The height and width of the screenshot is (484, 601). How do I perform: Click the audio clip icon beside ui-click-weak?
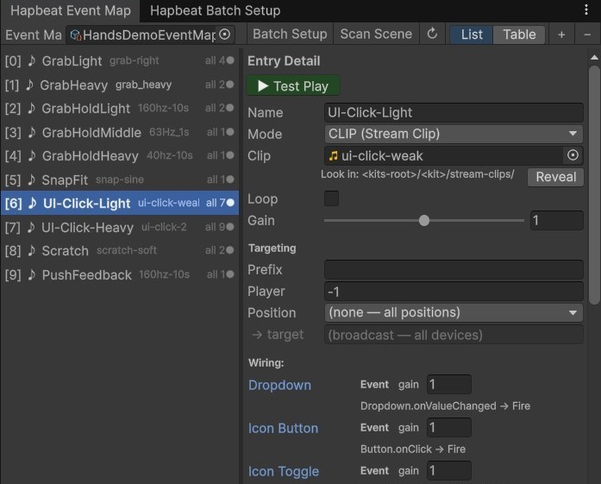(333, 155)
